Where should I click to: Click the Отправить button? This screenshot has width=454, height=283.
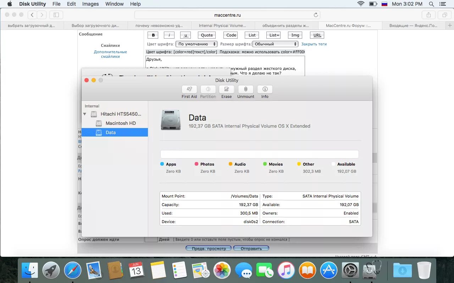pos(251,249)
